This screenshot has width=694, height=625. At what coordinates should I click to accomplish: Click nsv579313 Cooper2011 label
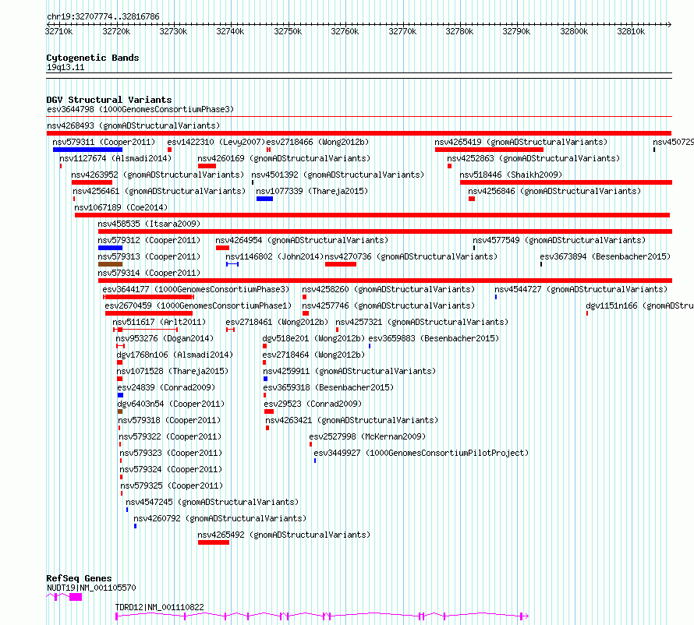tap(149, 256)
